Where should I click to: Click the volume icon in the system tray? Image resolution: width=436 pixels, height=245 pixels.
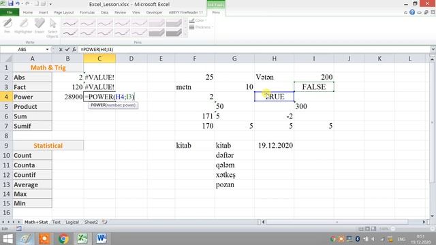click(x=373, y=239)
